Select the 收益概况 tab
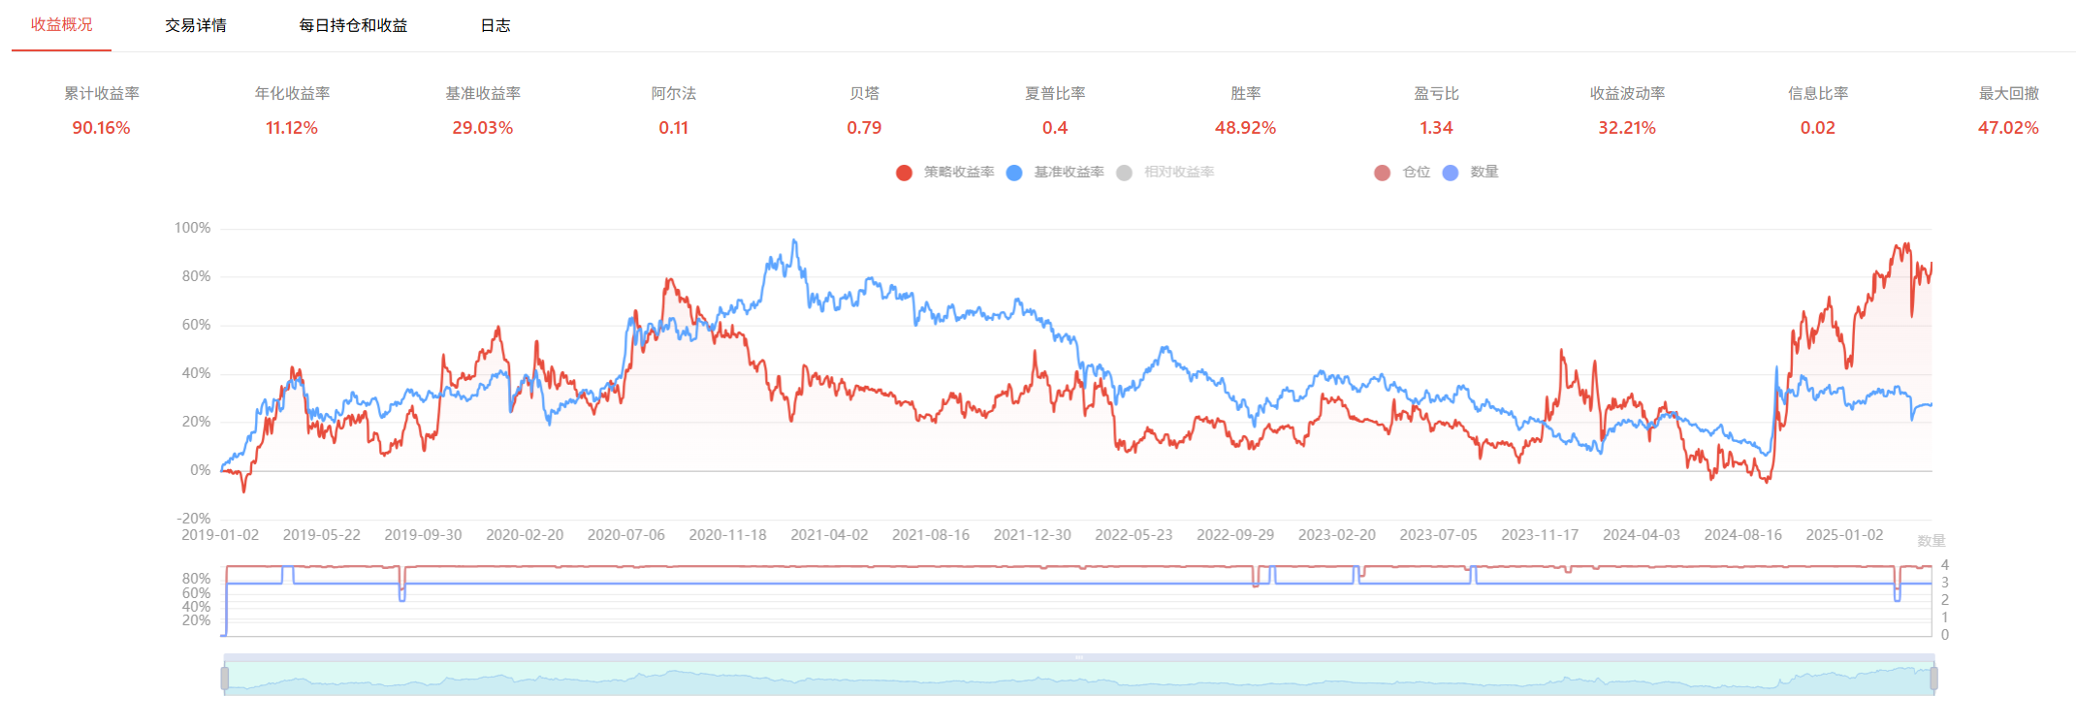 tap(61, 25)
